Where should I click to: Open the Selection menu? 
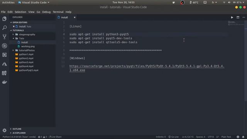tap(20, 12)
